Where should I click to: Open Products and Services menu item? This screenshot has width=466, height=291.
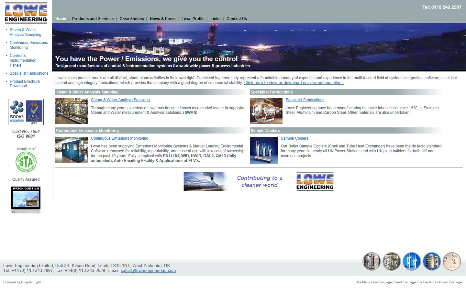tap(93, 19)
